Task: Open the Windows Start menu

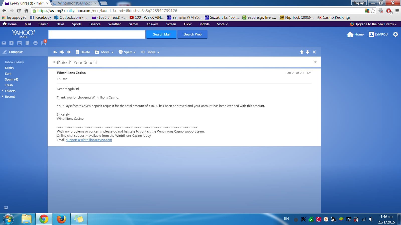Action: click(8, 219)
